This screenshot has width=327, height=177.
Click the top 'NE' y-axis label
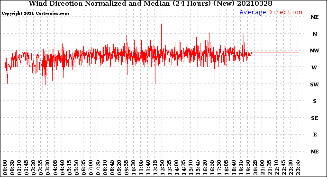coord(315,17)
